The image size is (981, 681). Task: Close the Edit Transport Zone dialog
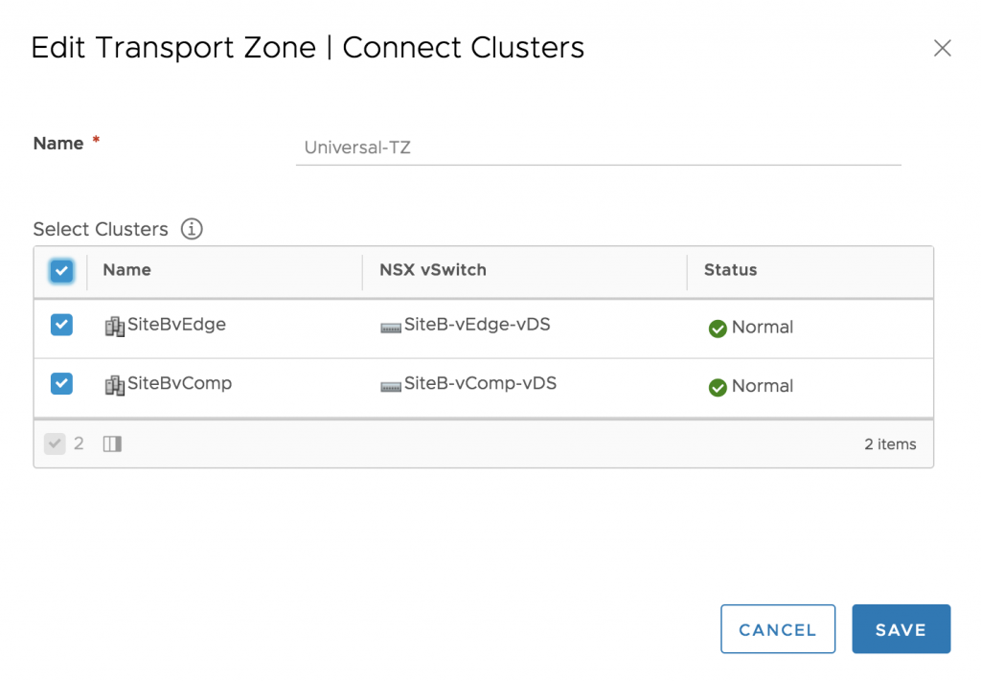click(x=943, y=48)
